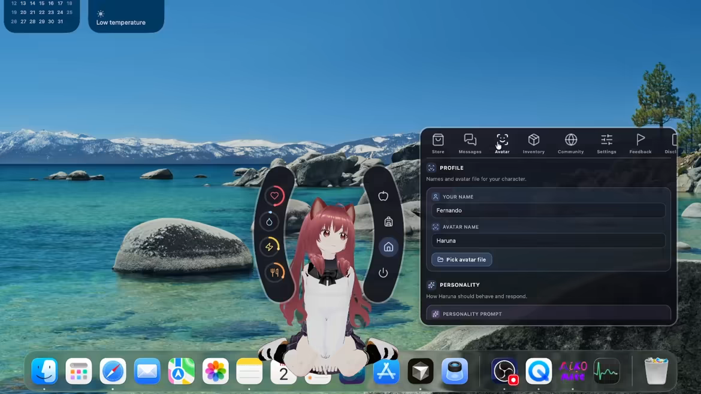Open the blue lens app in dock
701x394 pixels.
[455, 371]
